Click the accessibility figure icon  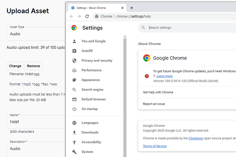[x=74, y=142]
